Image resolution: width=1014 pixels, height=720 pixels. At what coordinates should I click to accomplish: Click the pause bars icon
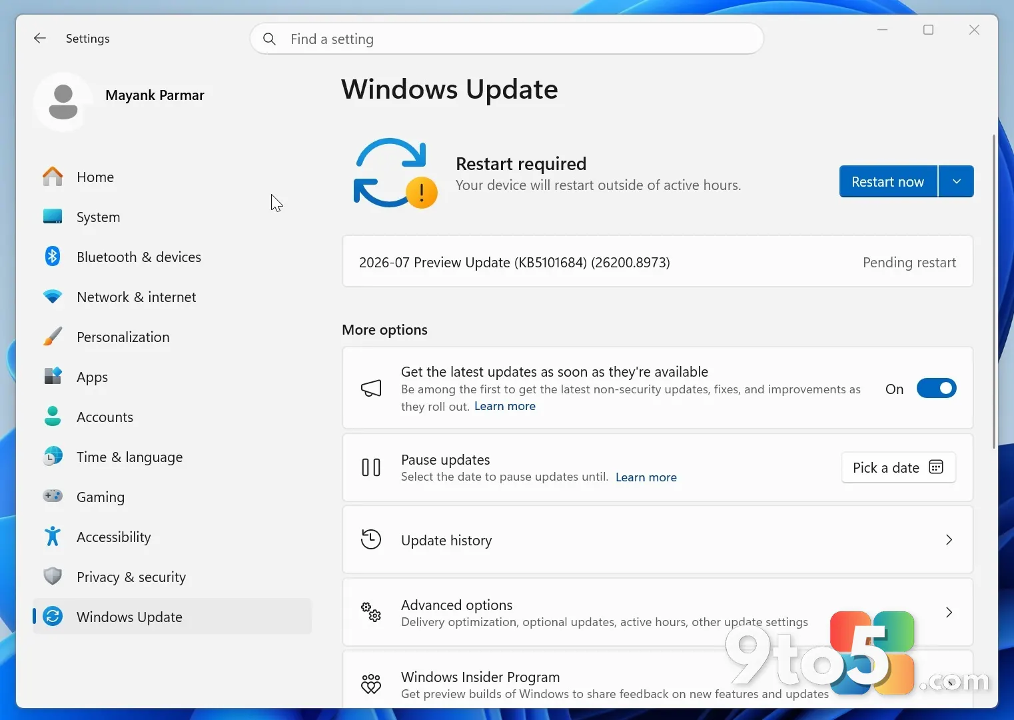pyautogui.click(x=371, y=467)
